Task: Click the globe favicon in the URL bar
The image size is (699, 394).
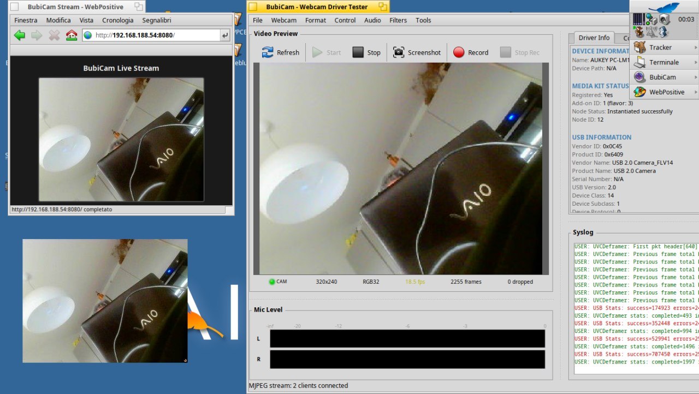Action: tap(88, 35)
